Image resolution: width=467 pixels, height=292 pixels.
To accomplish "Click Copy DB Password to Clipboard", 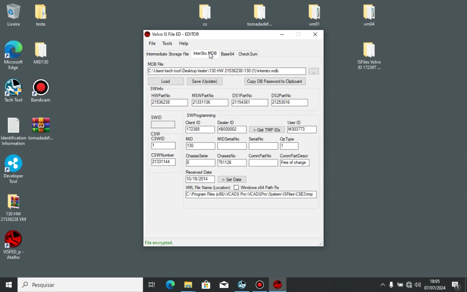I will [x=274, y=81].
